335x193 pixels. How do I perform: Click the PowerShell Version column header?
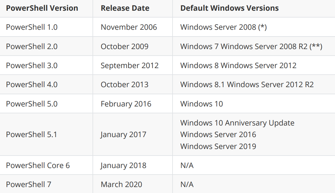coord(42,8)
